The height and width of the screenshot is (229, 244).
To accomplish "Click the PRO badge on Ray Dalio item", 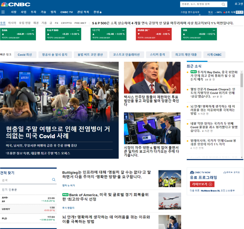I will click(x=193, y=72).
